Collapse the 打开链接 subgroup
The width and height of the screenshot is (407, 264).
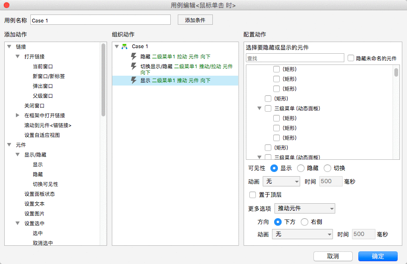click(x=18, y=56)
